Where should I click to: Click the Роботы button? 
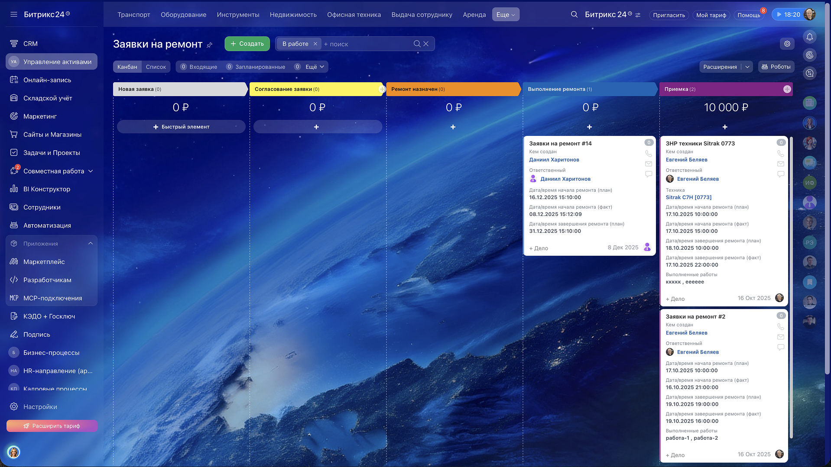tap(776, 67)
